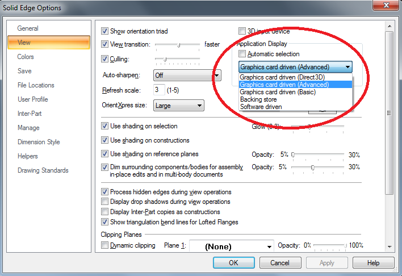Enable the 3D input device checkbox
Viewport: 402px width, 276px height.
(242, 31)
